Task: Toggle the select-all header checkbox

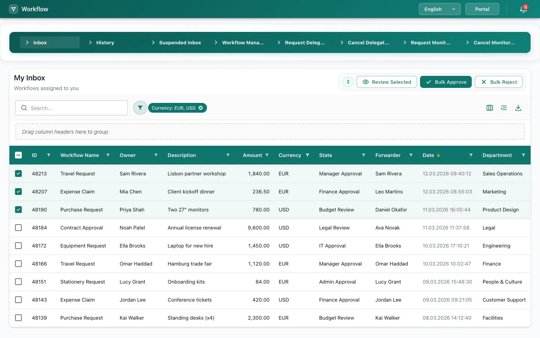Action: pos(18,155)
